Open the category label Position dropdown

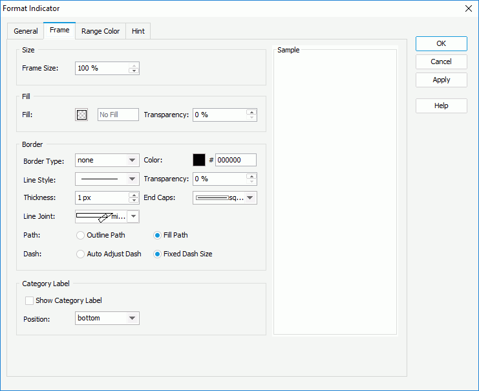133,318
